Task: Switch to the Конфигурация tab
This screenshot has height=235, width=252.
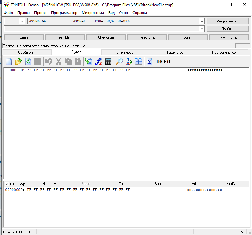Action: [x=126, y=52]
